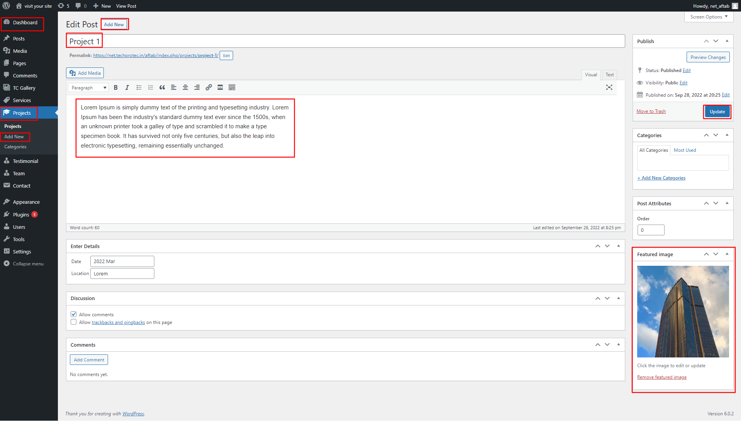Click the Horizontal rule icon
This screenshot has width=741, height=421.
(x=220, y=87)
